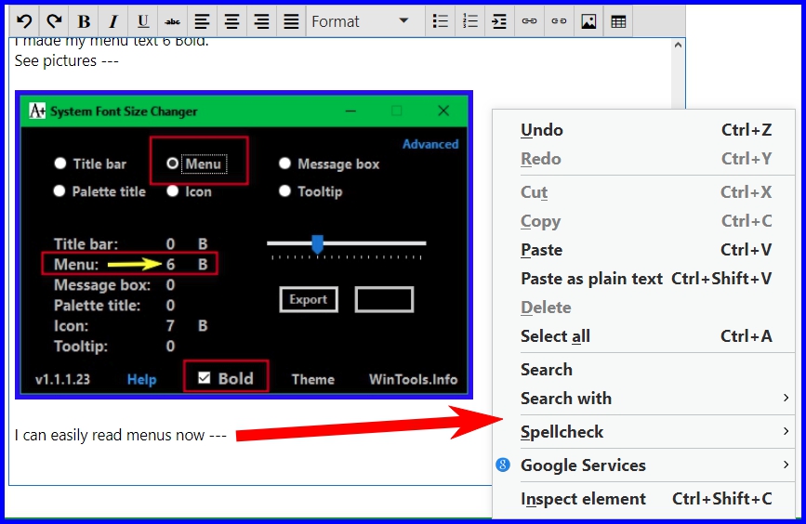Screen dimensions: 806x524
Task: Select Paste as plain text
Action: click(x=643, y=279)
